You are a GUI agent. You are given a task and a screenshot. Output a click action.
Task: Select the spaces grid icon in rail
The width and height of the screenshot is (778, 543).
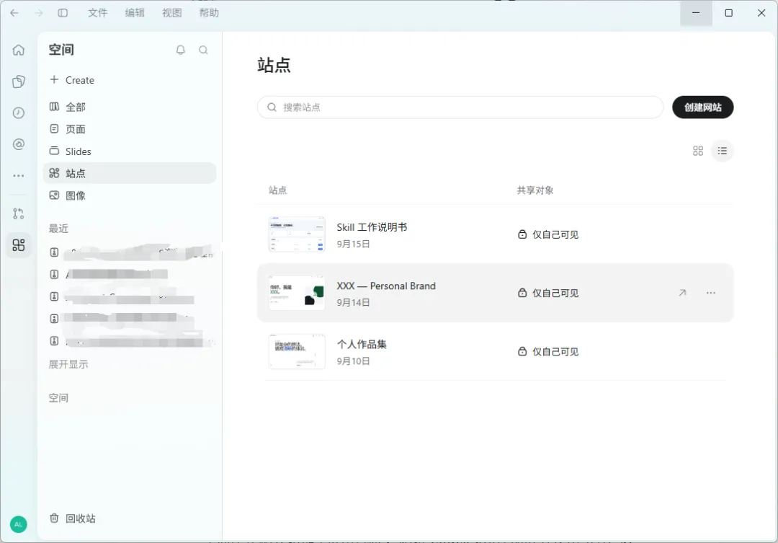pos(18,245)
